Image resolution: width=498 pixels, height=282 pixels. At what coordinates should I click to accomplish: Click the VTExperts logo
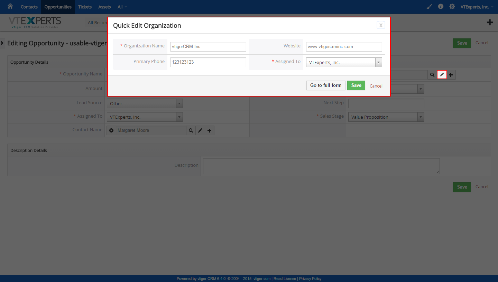tap(35, 22)
